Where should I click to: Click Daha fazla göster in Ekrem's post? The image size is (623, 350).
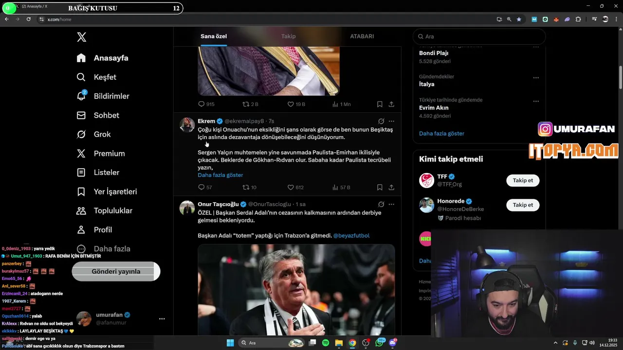tap(220, 175)
